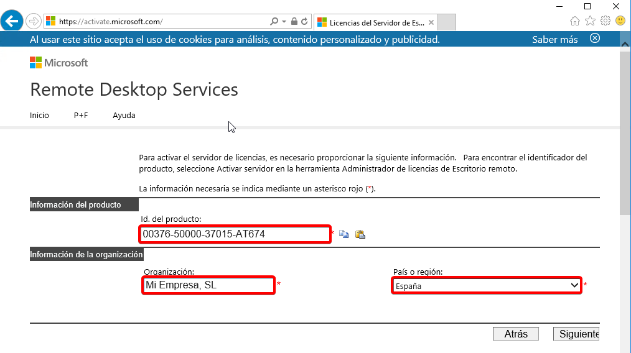Focus the Organización text field
This screenshot has height=353, width=631.
pos(208,285)
